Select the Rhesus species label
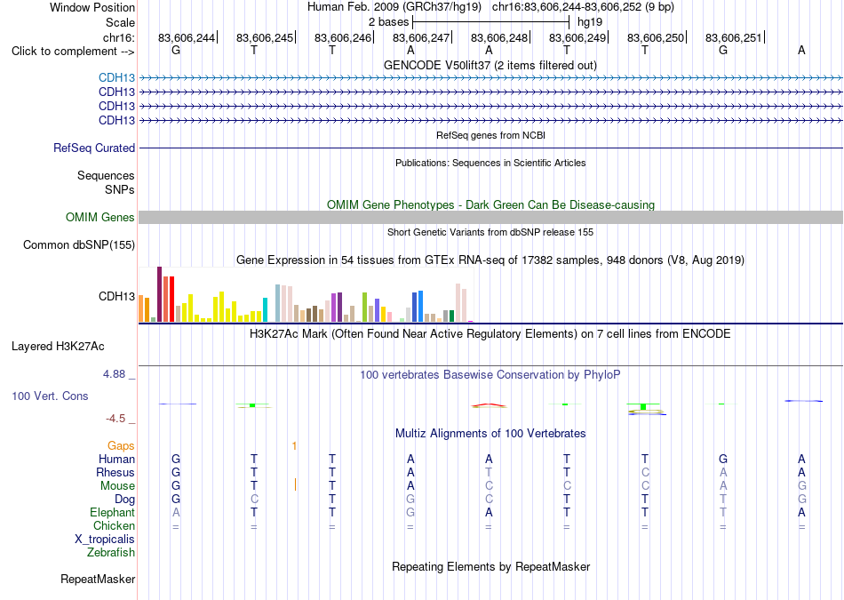The width and height of the screenshot is (844, 600). click(x=115, y=472)
